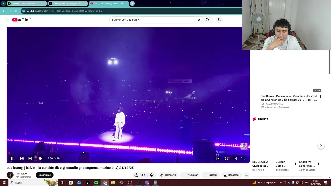Open Microsoft Store from the taskbar

click(71, 183)
